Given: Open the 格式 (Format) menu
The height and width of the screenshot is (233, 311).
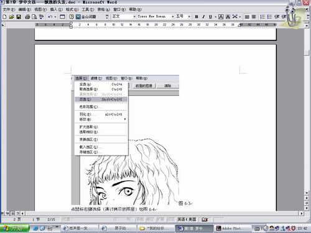Looking at the screenshot, I should pyautogui.click(x=72, y=9).
